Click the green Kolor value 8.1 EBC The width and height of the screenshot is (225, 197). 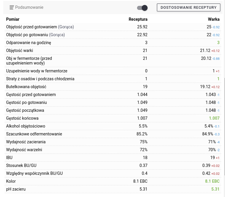(212, 181)
